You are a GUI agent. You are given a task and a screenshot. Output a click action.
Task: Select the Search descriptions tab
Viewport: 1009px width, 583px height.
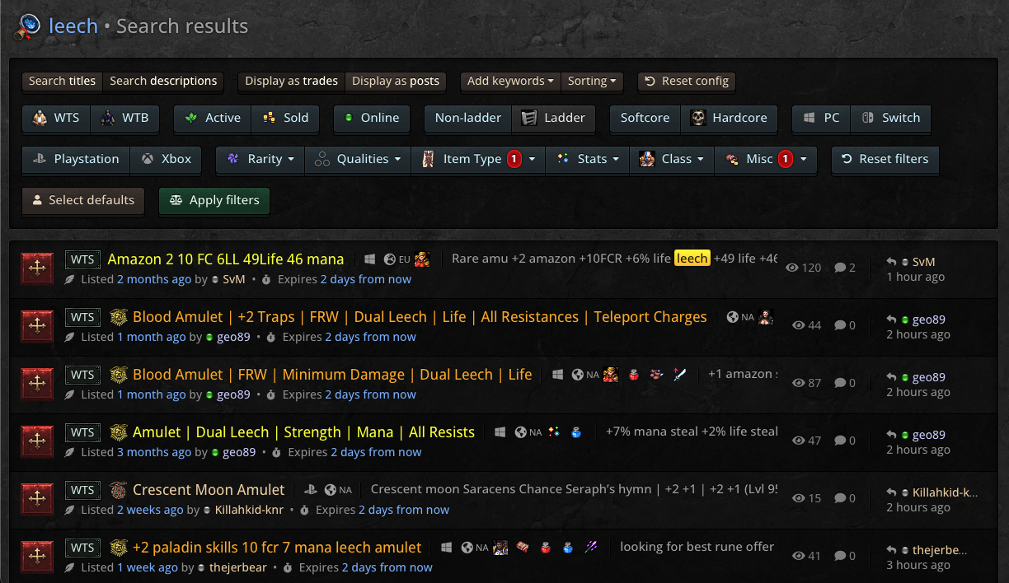(x=163, y=82)
